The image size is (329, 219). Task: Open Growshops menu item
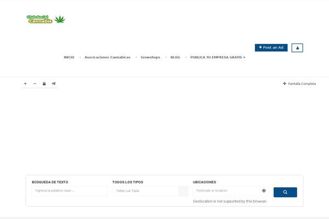click(150, 57)
